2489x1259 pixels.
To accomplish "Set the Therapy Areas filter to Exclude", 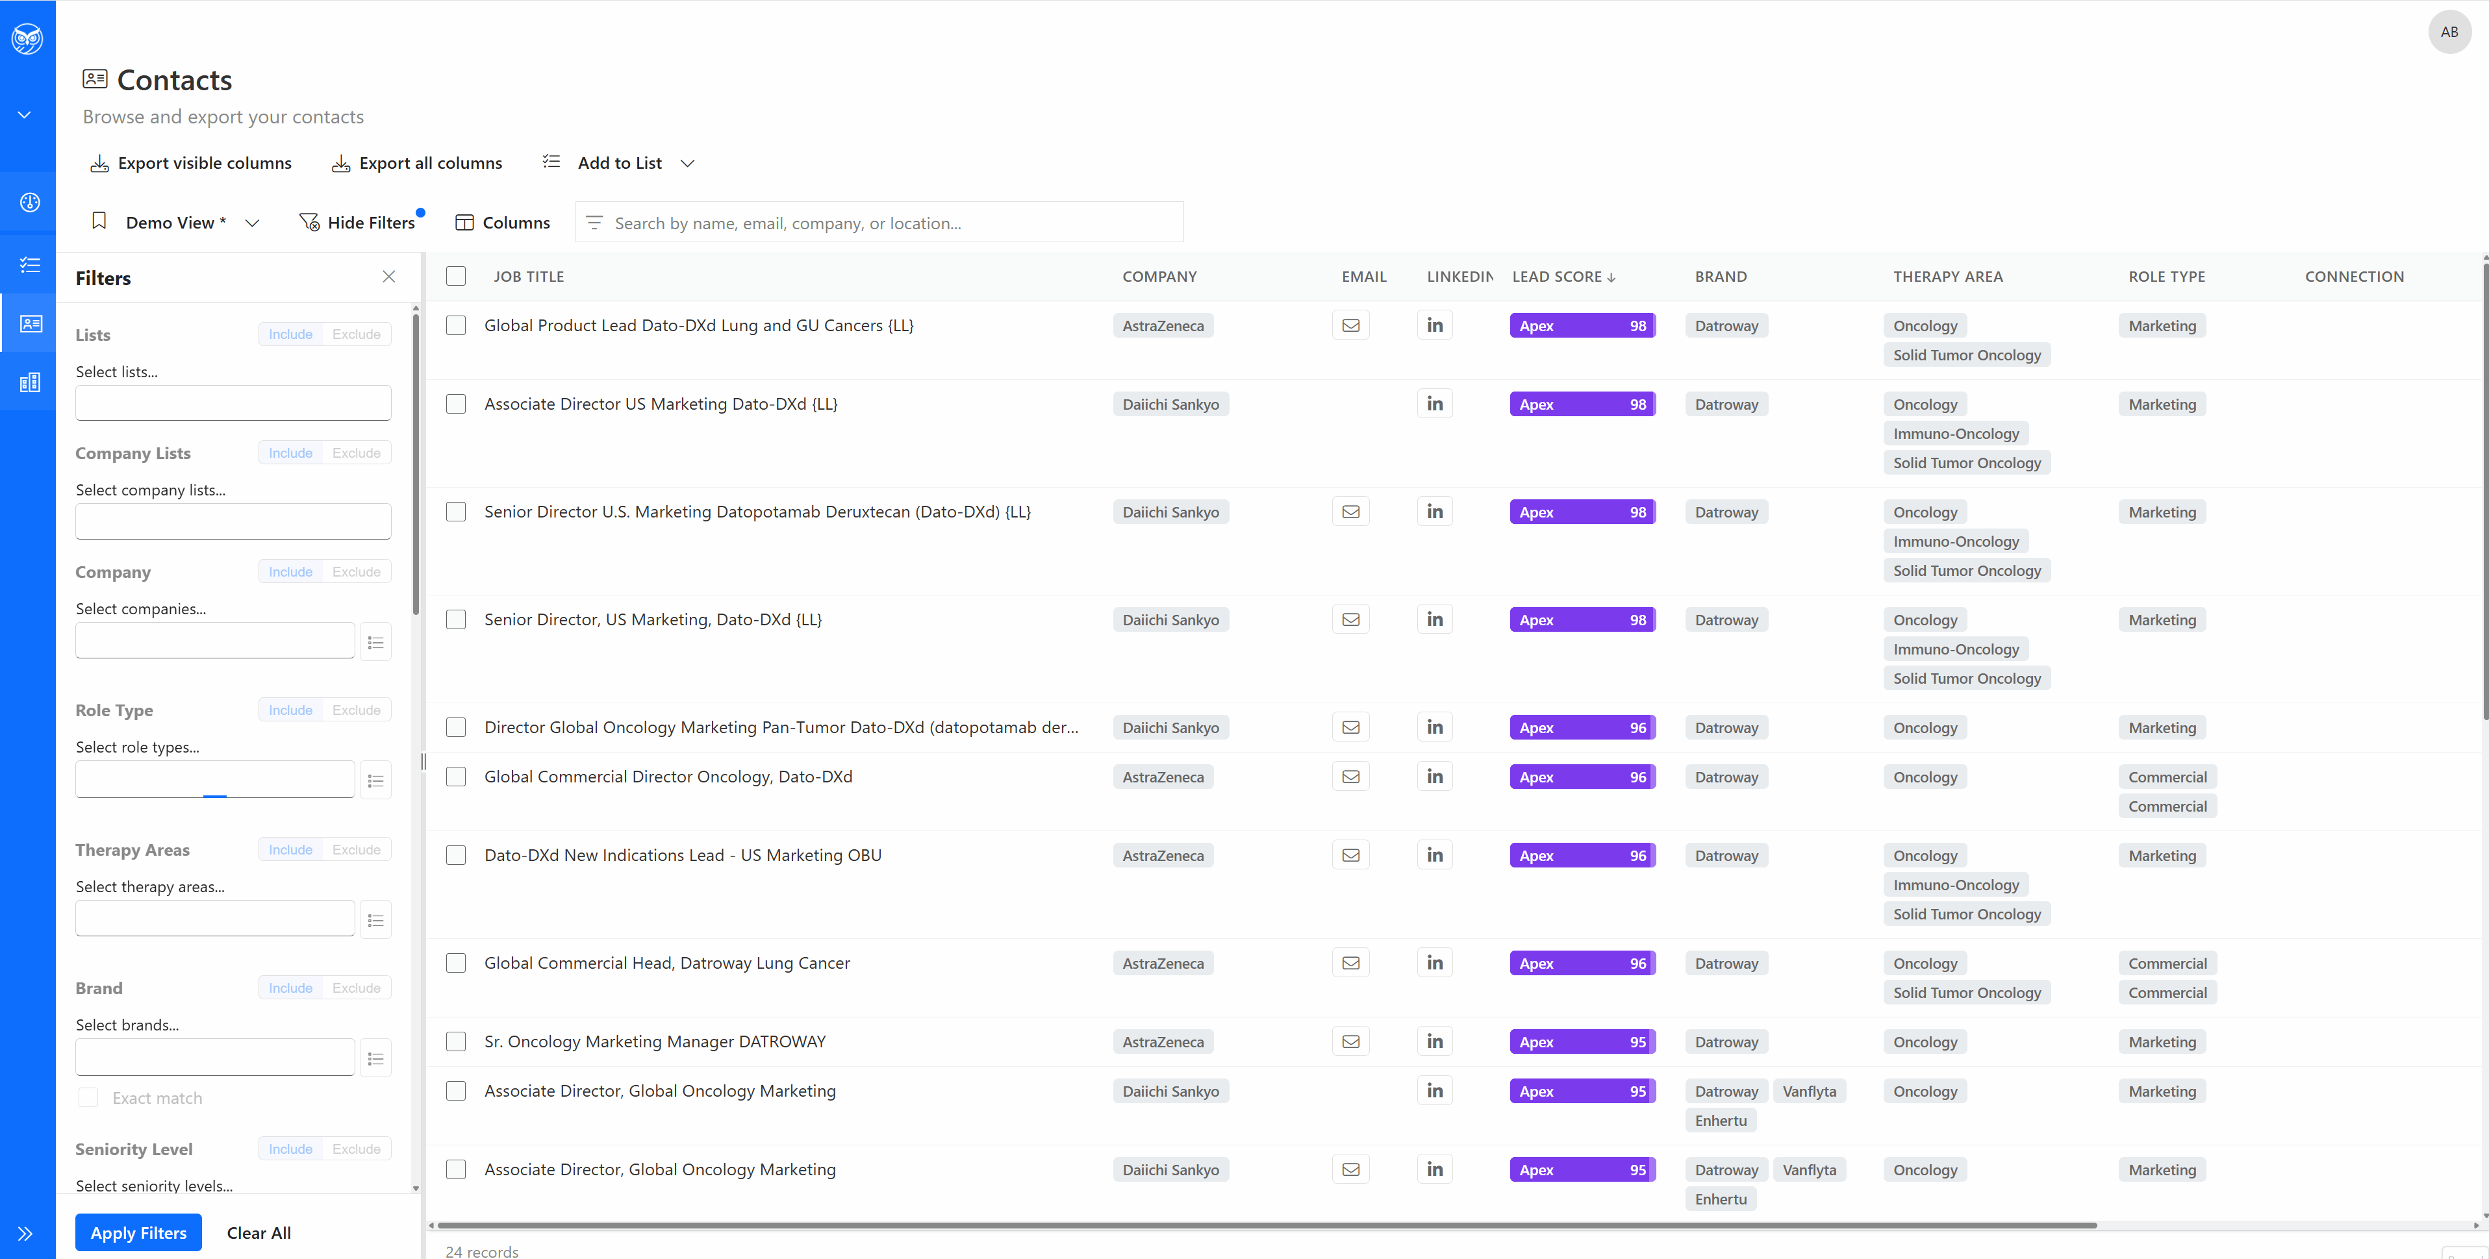I will 357,851.
